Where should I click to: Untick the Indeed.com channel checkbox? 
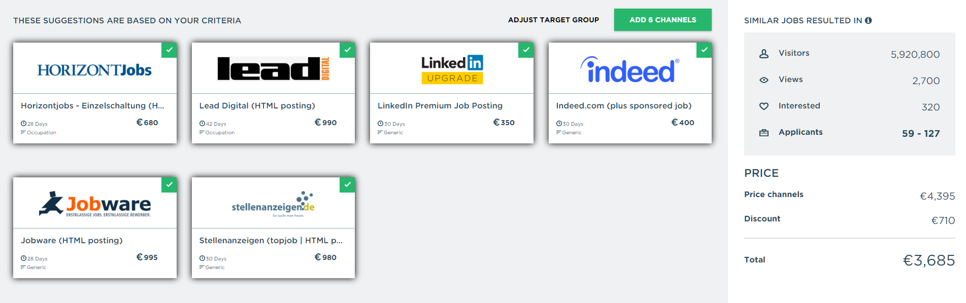704,50
